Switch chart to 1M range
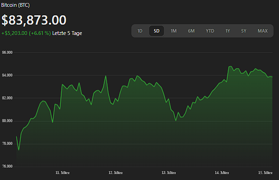Viewport: 279px width, 180px height. (173, 31)
